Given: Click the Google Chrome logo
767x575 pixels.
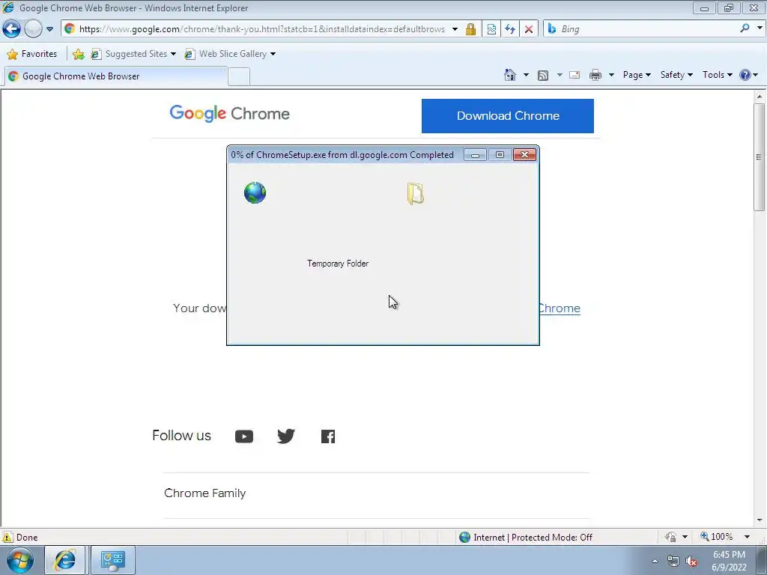Looking at the screenshot, I should pyautogui.click(x=229, y=114).
